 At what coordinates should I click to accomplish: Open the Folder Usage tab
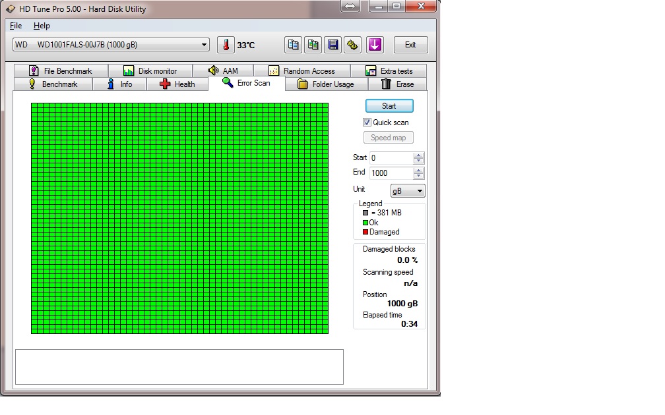(327, 84)
